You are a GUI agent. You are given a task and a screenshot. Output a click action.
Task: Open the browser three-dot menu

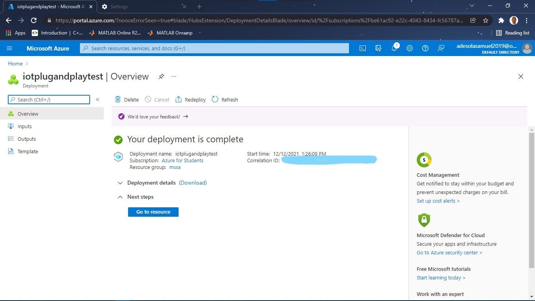coord(526,20)
